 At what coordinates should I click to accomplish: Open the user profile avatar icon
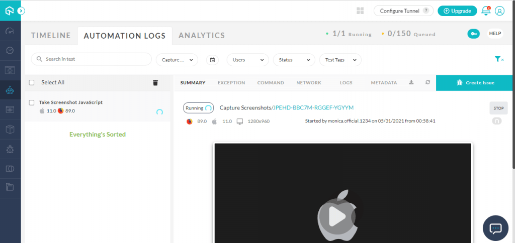coord(499,11)
